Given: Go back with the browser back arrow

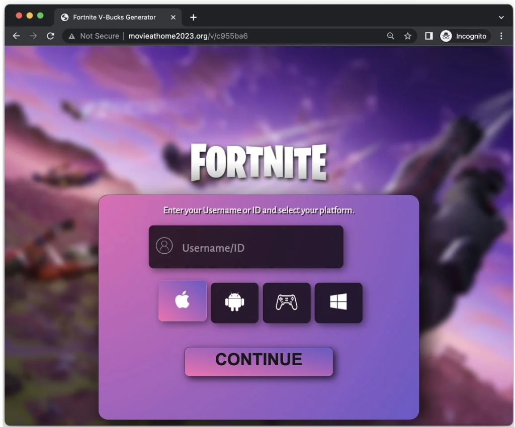Looking at the screenshot, I should click(16, 36).
